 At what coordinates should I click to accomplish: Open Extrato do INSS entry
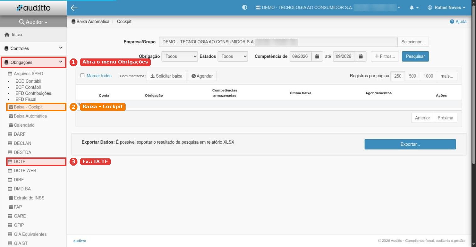tap(27, 198)
